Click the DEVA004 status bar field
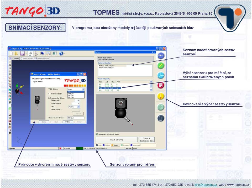This screenshot has height=188, width=252. pyautogui.click(x=69, y=148)
